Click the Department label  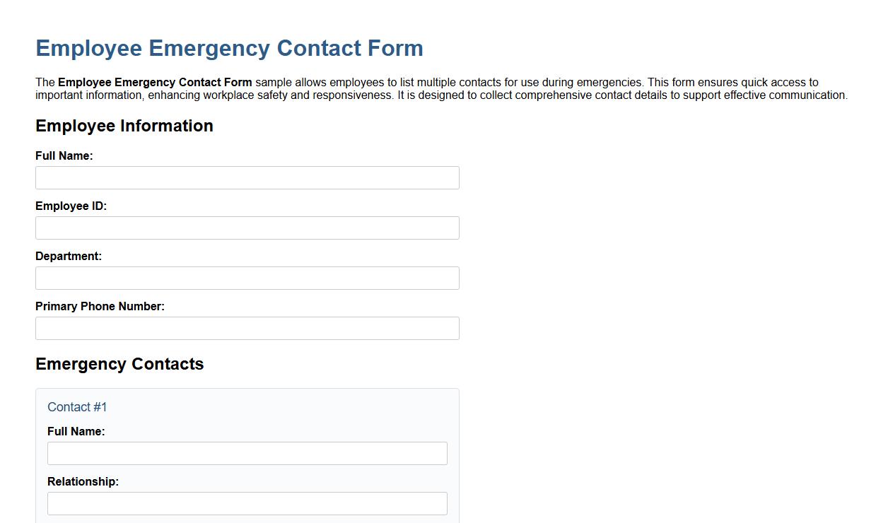(69, 256)
